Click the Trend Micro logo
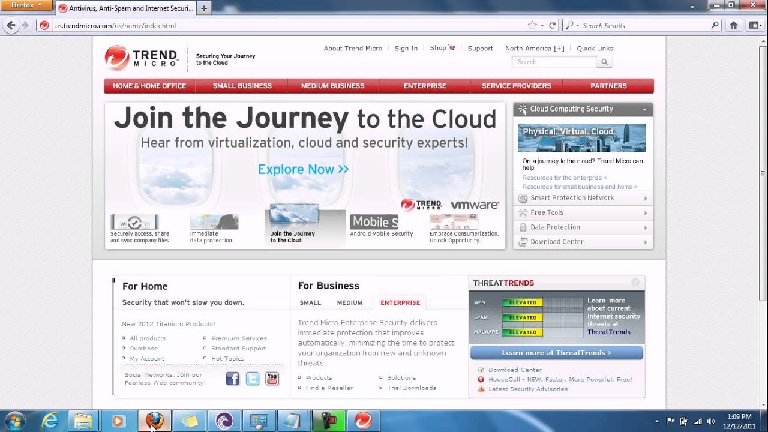Screen dimensions: 768x432 tap(142, 58)
